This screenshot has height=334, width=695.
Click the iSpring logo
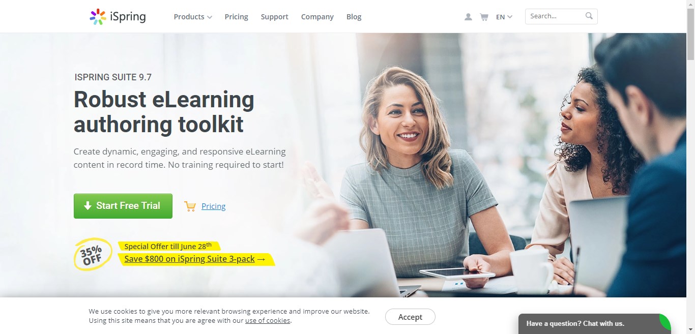[x=118, y=17]
